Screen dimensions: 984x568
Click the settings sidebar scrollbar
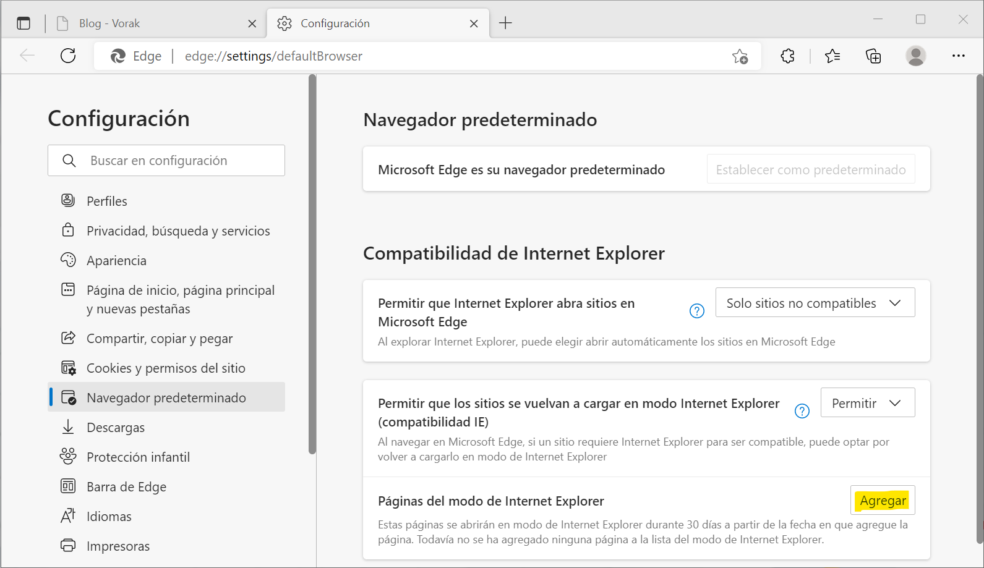pos(312,265)
